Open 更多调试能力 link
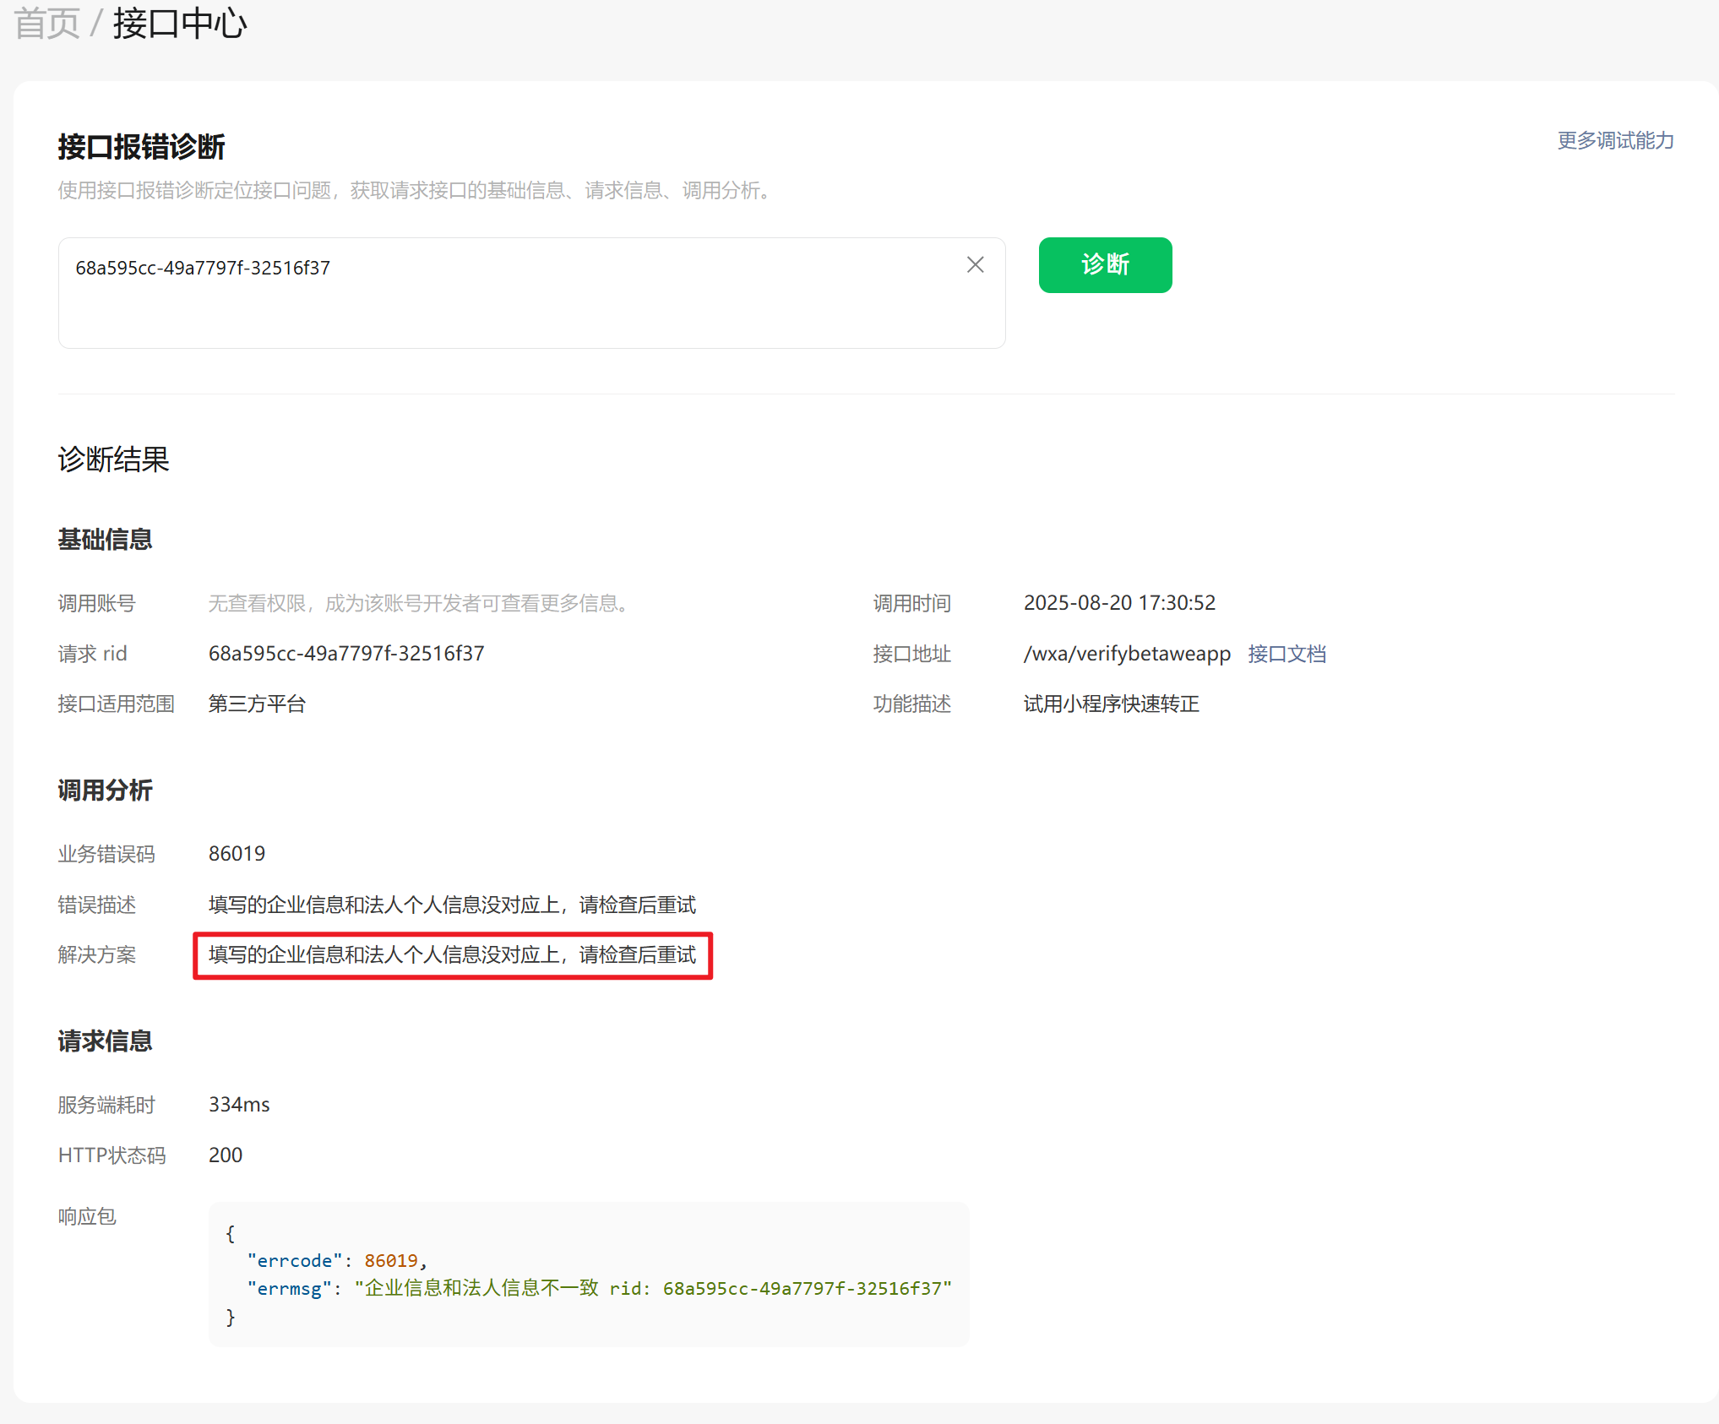Screen dimensions: 1719x1424 coord(1614,140)
